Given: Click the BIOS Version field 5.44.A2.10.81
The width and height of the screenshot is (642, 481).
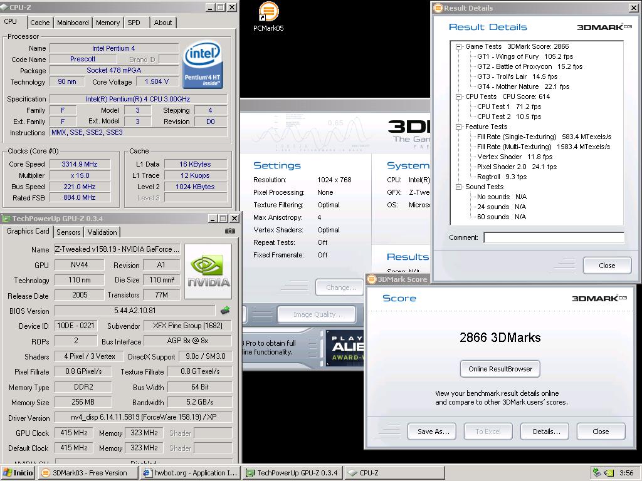Looking at the screenshot, I should click(x=135, y=311).
